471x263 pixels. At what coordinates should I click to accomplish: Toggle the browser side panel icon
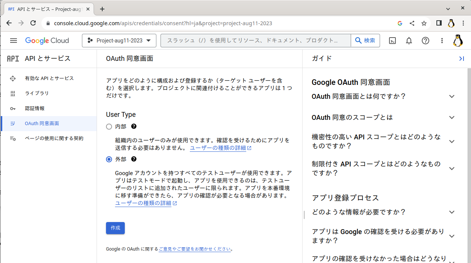439,23
